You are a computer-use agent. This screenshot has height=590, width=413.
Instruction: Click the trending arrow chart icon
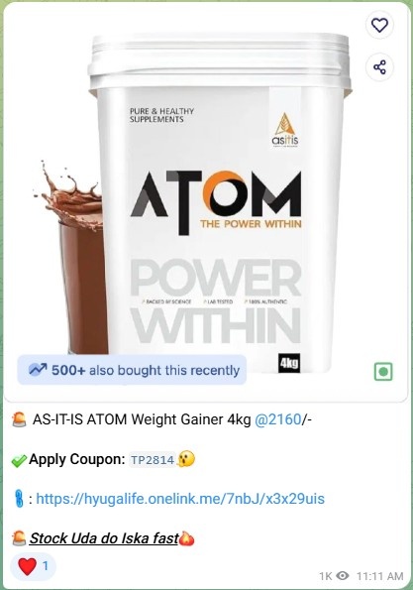pyautogui.click(x=38, y=370)
